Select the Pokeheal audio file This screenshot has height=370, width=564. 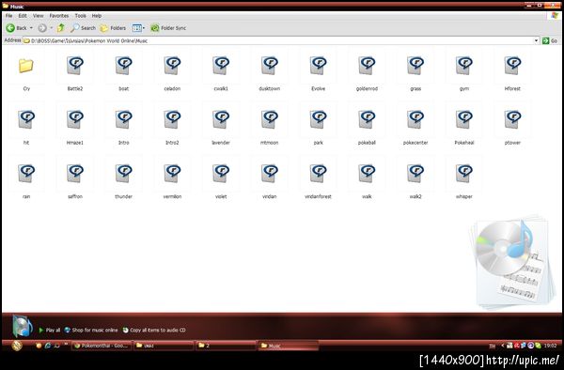(x=464, y=120)
